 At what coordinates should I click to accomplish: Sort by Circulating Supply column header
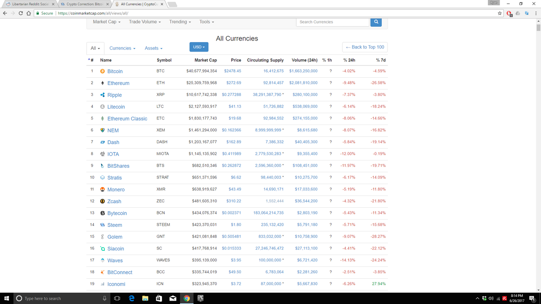pos(265,60)
